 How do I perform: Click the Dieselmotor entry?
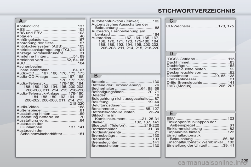(201, 76)
